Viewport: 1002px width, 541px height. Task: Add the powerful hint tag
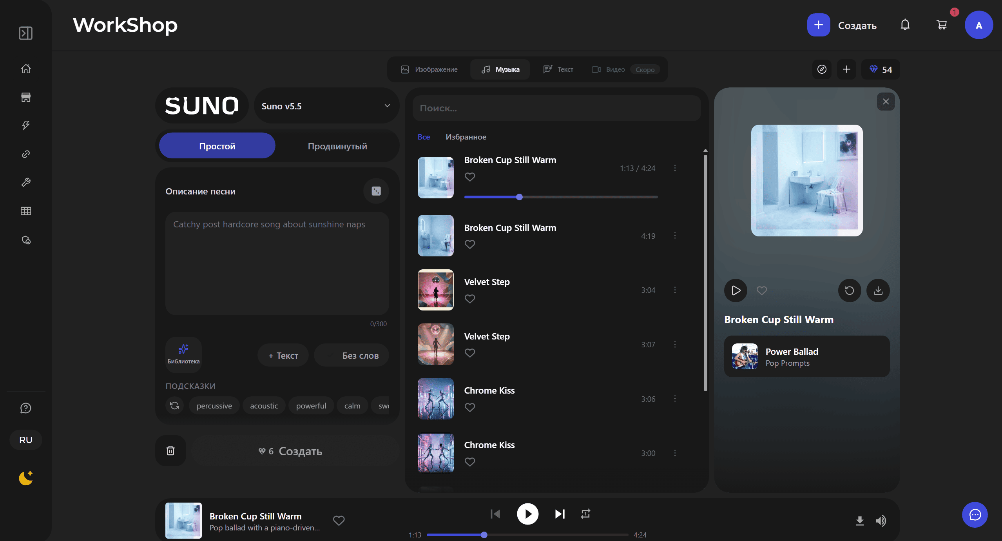pyautogui.click(x=311, y=405)
